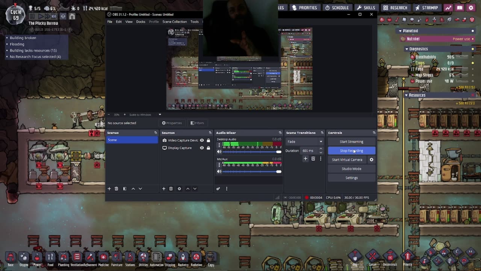Open the Rocketry build category

click(x=183, y=259)
